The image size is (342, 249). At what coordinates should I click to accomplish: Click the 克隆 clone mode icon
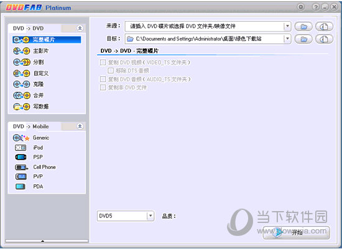click(21, 84)
